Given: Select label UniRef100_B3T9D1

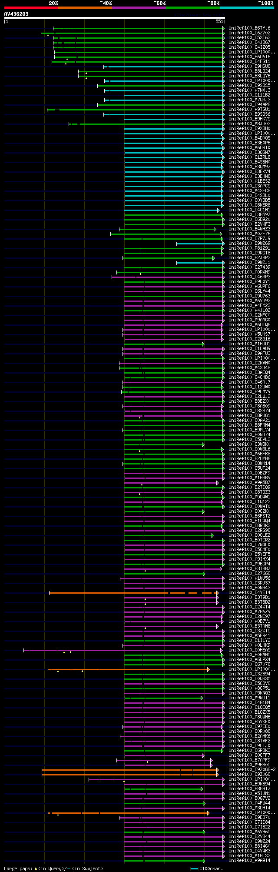Looking at the screenshot, I should point(249,597).
